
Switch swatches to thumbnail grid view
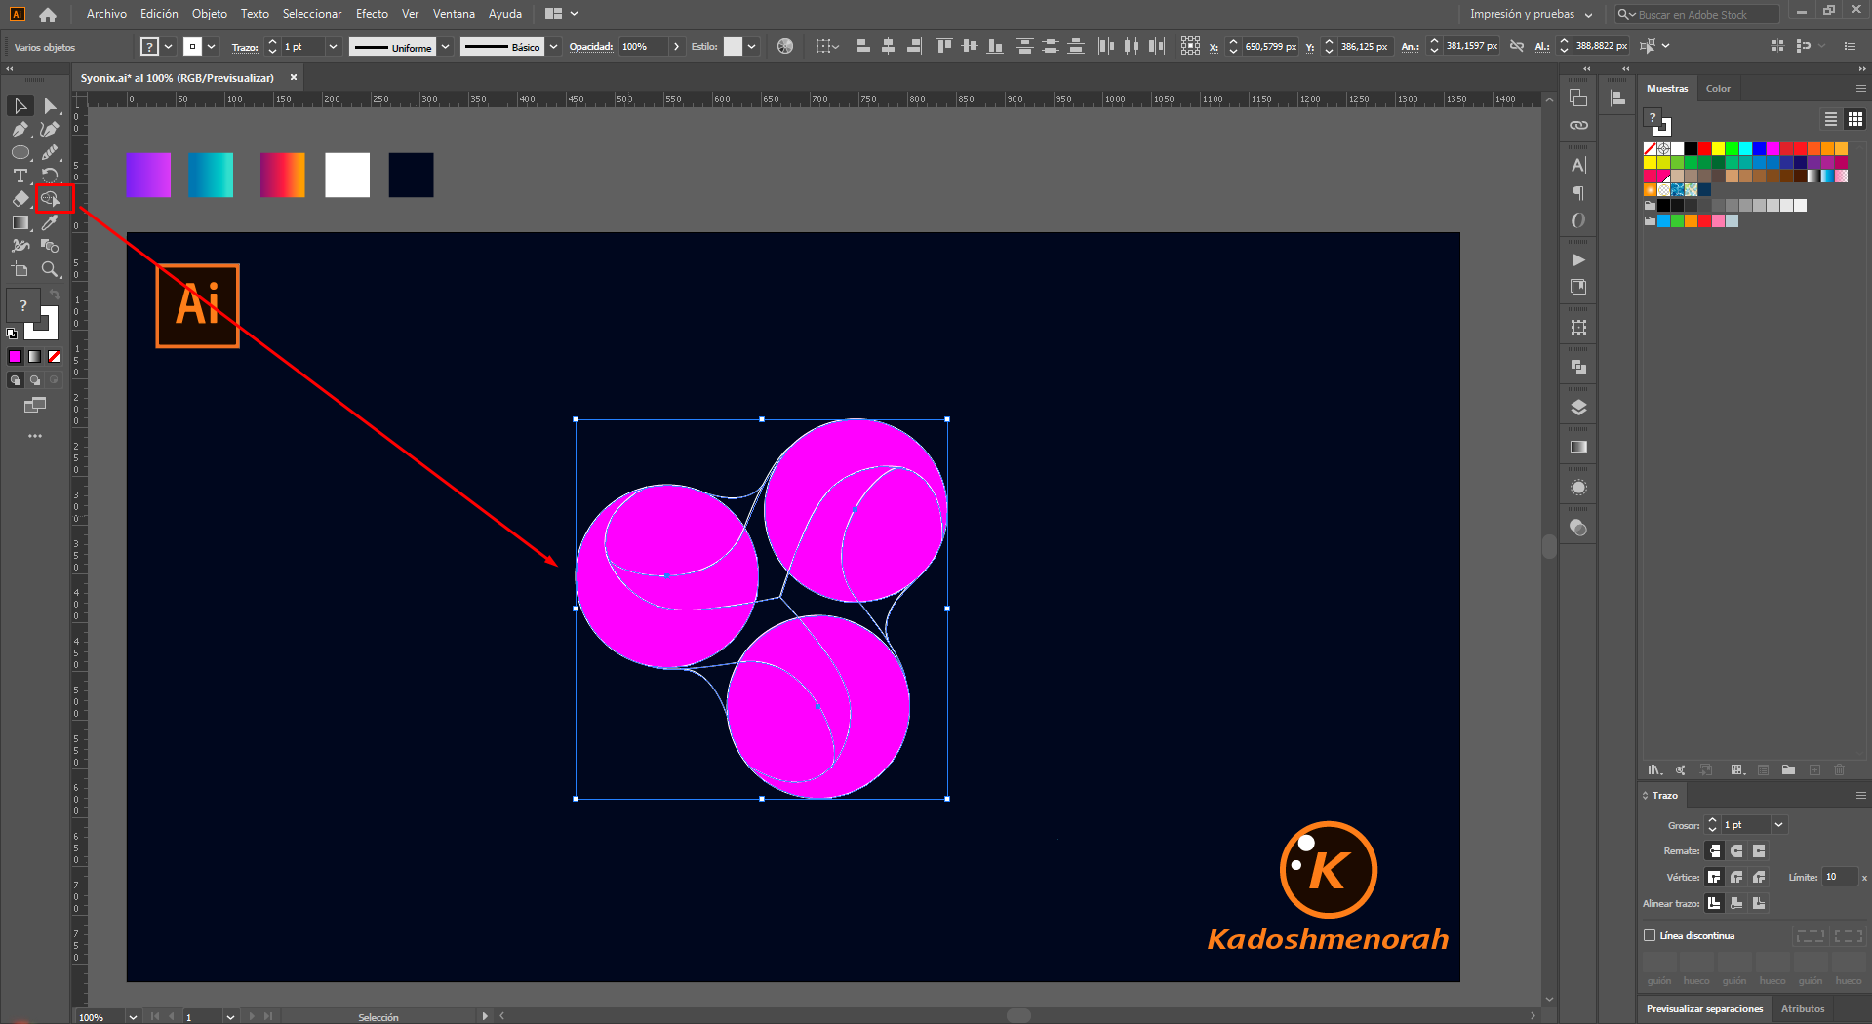tap(1855, 119)
